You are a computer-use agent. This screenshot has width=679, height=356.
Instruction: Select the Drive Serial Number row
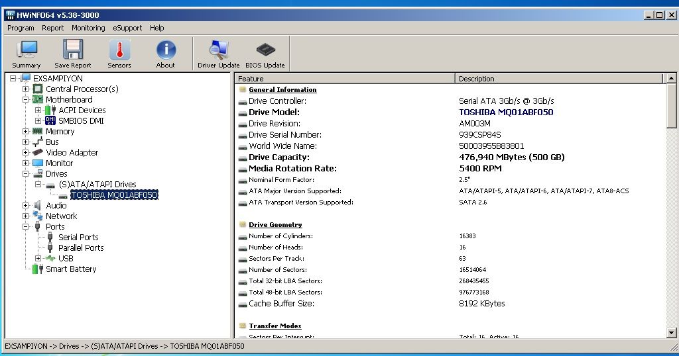click(450, 135)
